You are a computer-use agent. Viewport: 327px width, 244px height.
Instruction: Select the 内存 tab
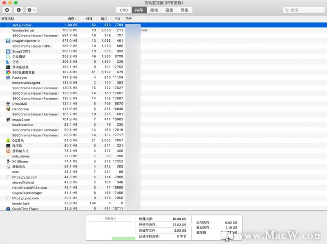click(139, 10)
